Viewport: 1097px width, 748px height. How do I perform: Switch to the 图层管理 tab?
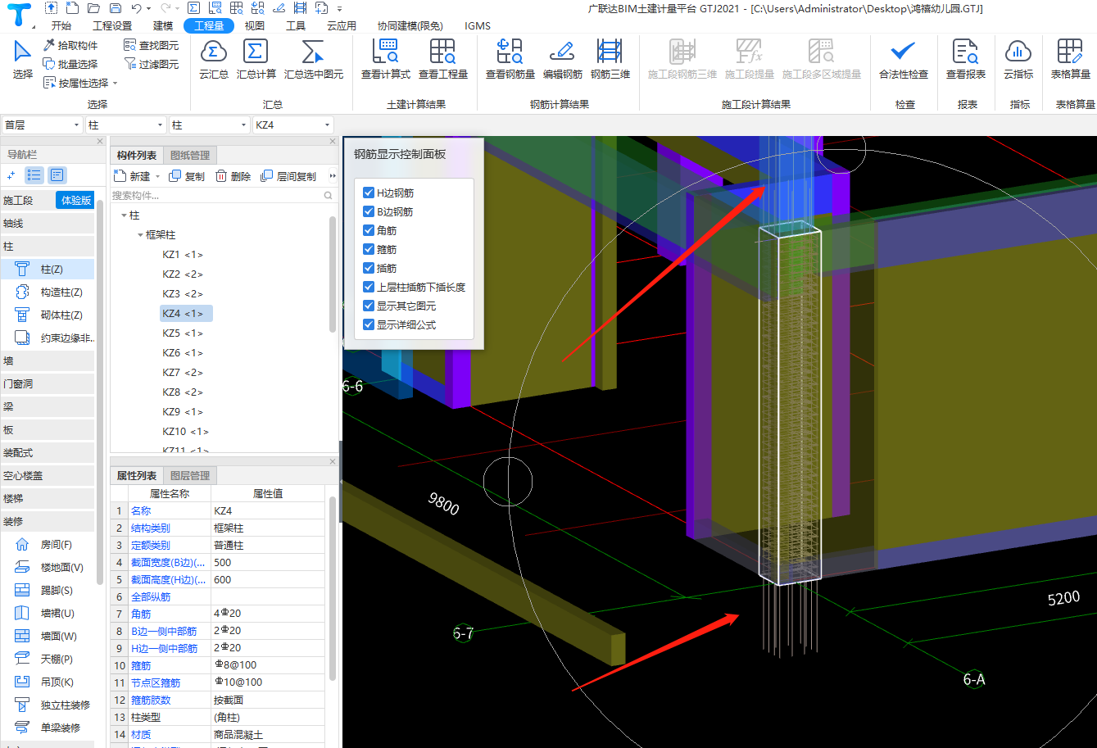190,476
